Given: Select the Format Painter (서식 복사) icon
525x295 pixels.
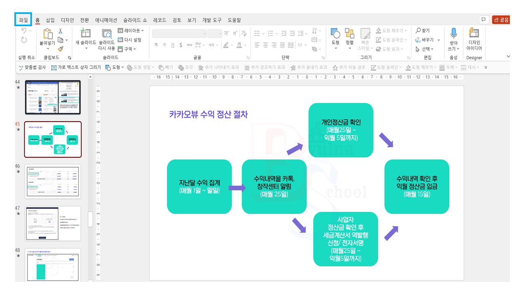Looking at the screenshot, I should 60,48.
